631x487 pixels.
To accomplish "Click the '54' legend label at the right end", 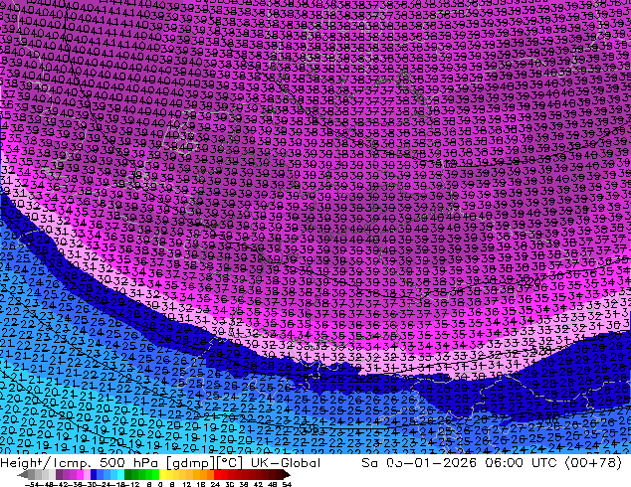I will click(287, 485).
